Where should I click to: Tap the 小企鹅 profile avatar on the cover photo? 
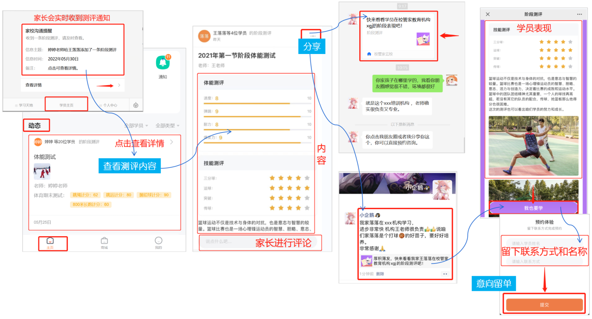coord(443,189)
